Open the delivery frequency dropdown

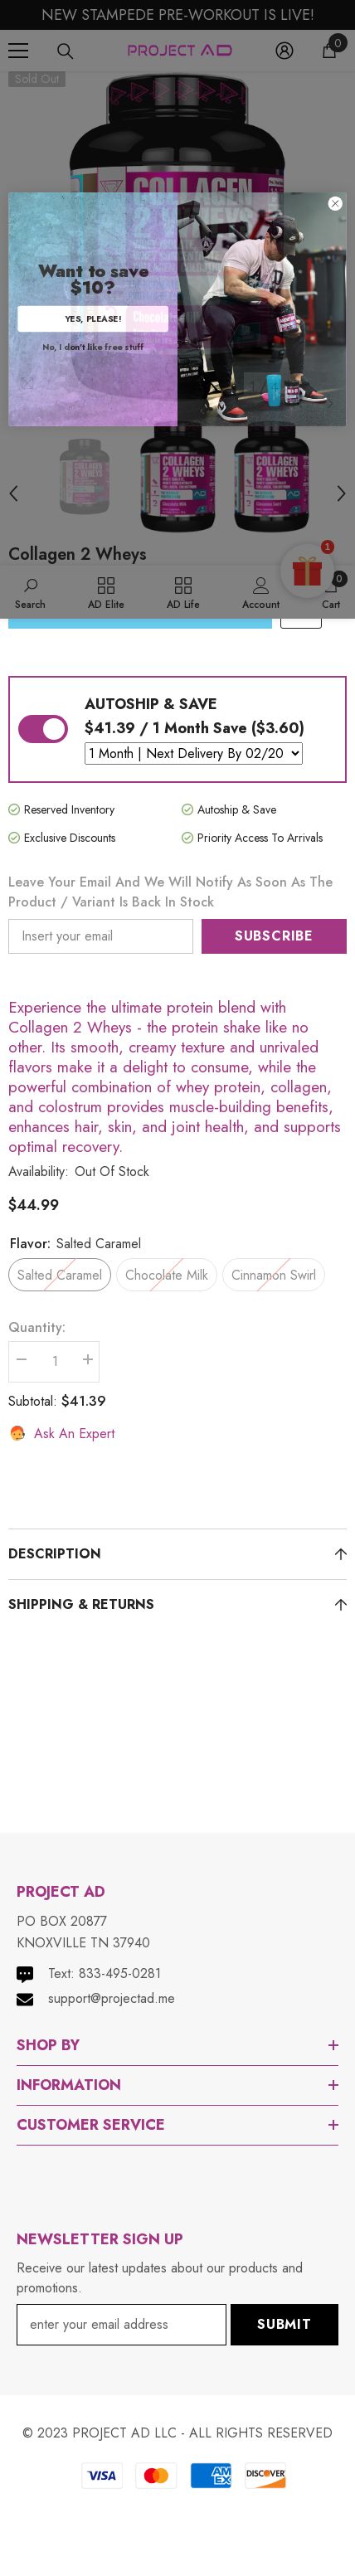[x=193, y=753]
